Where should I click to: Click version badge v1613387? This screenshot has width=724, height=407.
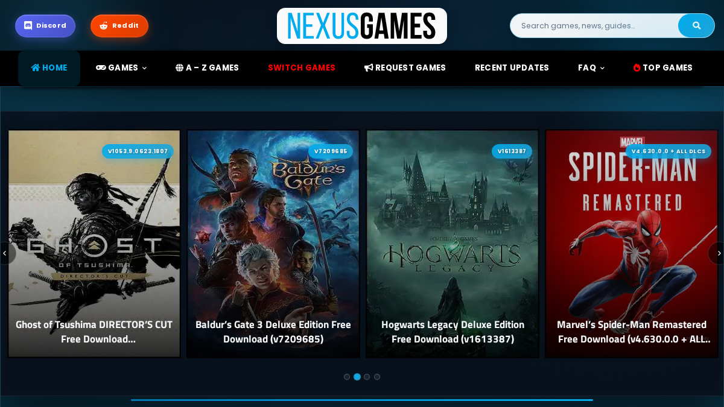tap(512, 151)
